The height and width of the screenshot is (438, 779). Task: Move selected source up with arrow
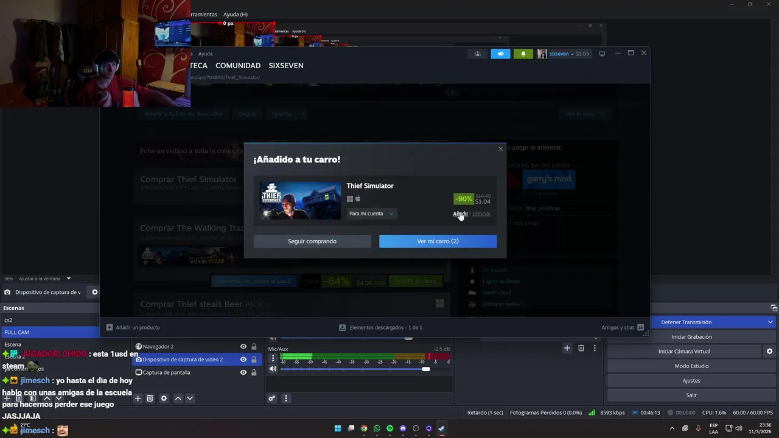point(178,398)
